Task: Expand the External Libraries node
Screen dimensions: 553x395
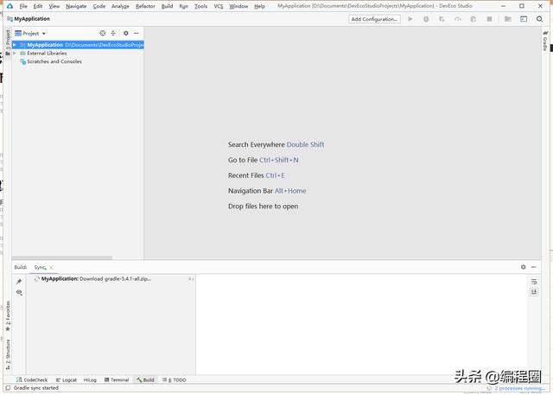Action: point(15,54)
